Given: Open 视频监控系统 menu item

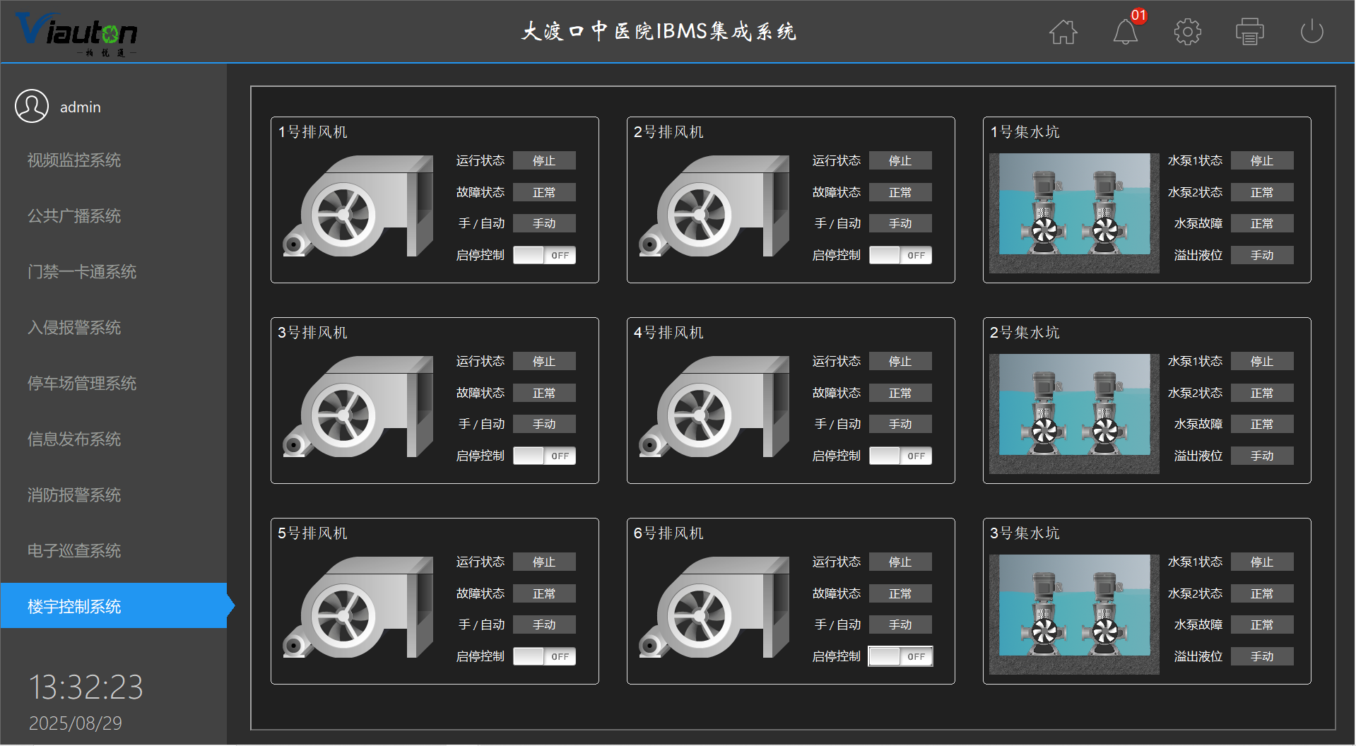Looking at the screenshot, I should pyautogui.click(x=74, y=160).
